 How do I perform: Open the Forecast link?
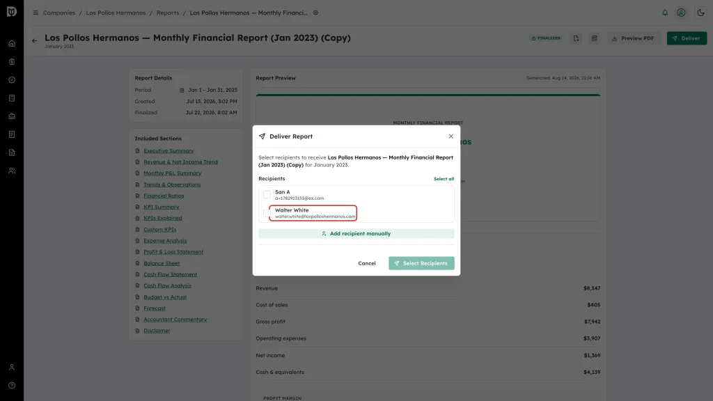[155, 308]
